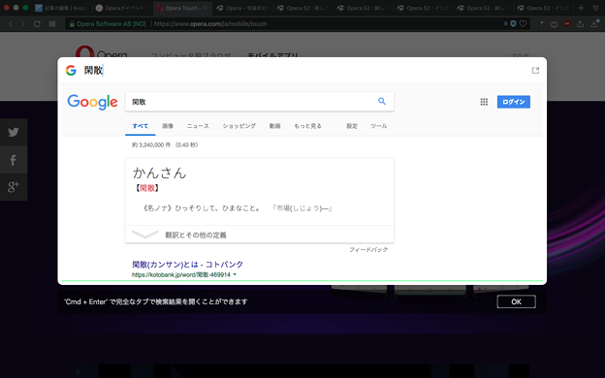Open the ad blocker shield icon
The height and width of the screenshot is (378, 605).
513,24
